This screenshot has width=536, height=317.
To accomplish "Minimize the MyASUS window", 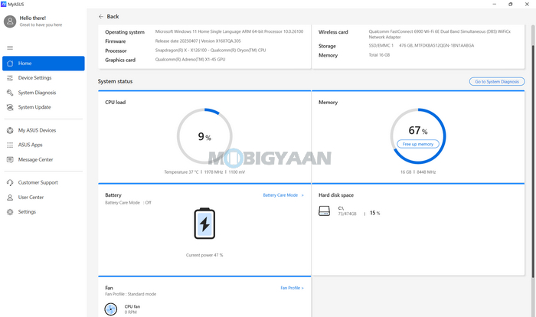I will [495, 4].
